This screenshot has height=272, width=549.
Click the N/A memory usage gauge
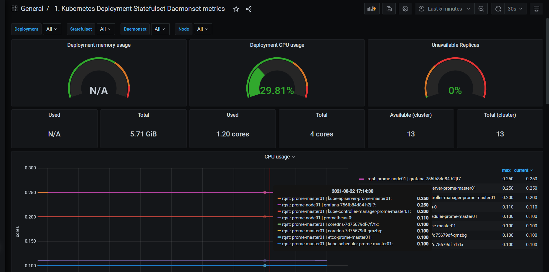tap(99, 78)
